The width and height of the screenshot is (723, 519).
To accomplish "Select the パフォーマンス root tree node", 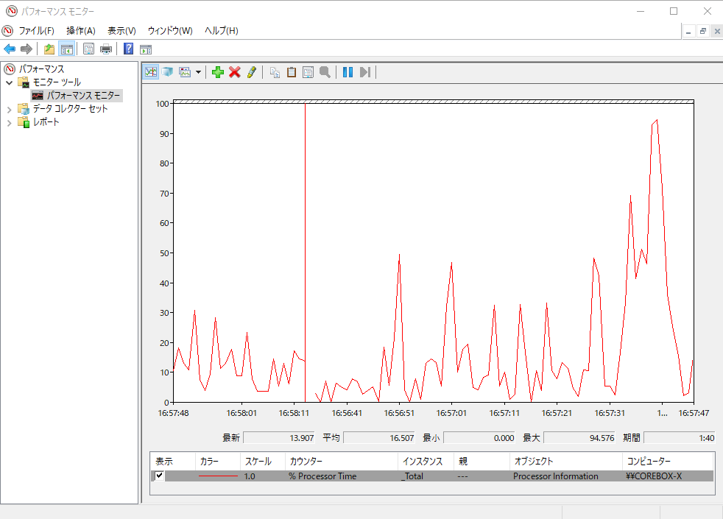I will click(x=41, y=69).
